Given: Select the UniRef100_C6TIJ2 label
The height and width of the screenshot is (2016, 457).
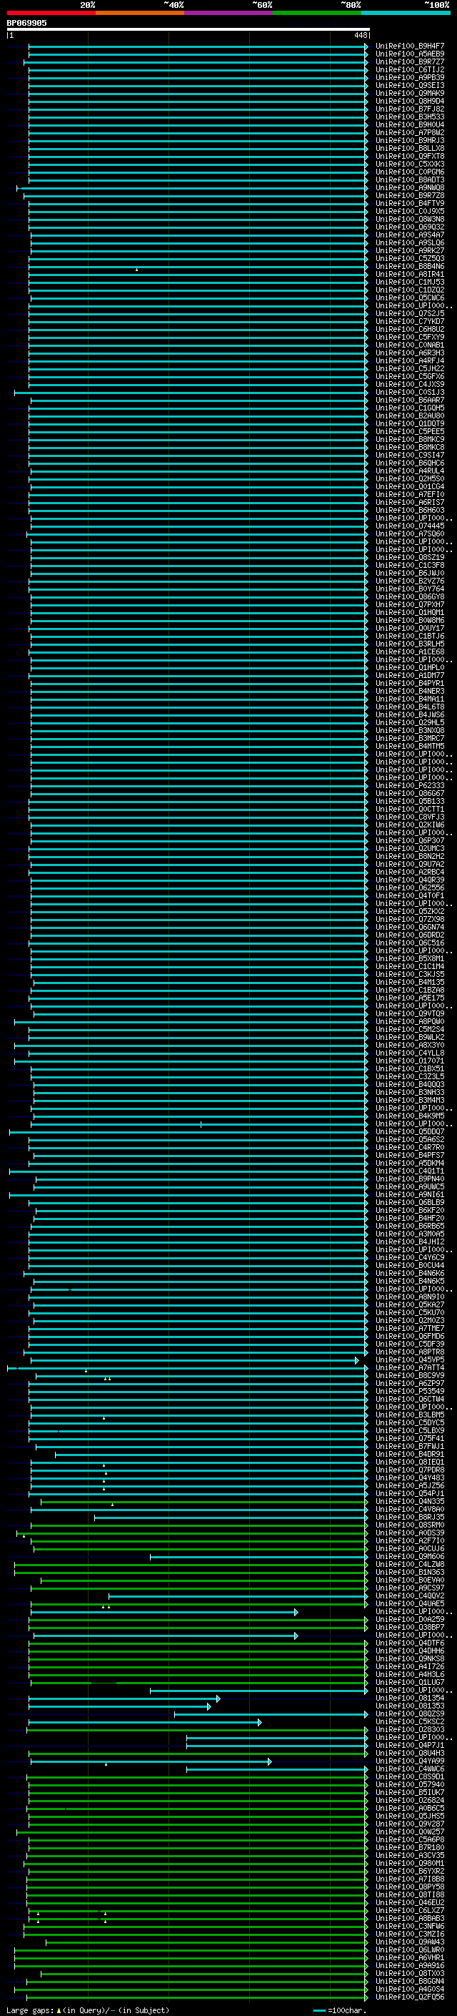Looking at the screenshot, I should tap(409, 69).
